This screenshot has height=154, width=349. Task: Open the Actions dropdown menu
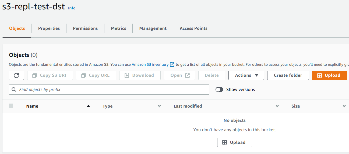[x=246, y=75]
